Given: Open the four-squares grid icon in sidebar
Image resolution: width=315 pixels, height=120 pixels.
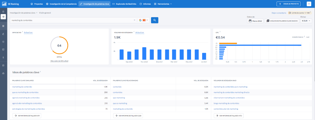Looking at the screenshot, I should tap(3, 26).
